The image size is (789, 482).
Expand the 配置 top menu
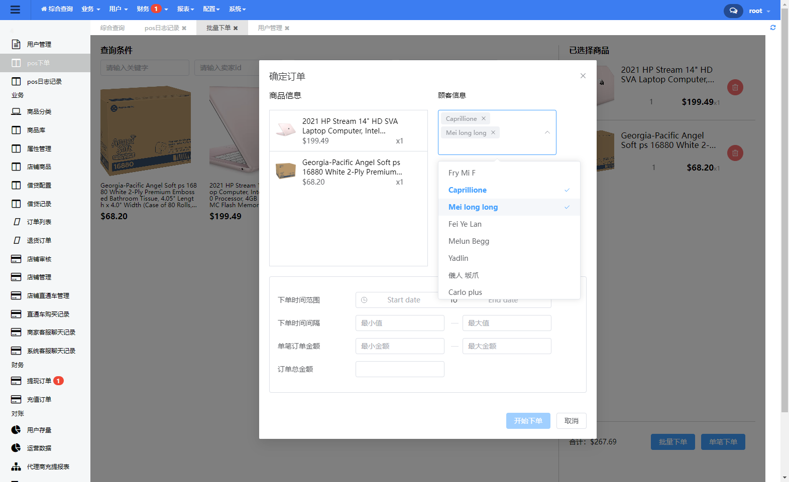tap(211, 9)
